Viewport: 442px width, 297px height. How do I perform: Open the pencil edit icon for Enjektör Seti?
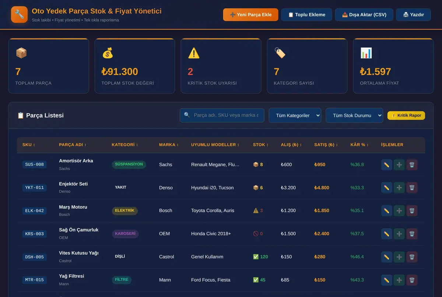coord(386,188)
